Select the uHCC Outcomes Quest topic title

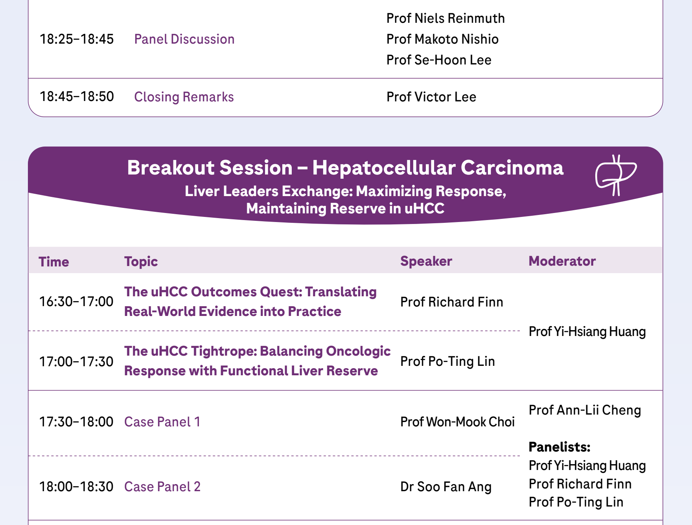[250, 301]
